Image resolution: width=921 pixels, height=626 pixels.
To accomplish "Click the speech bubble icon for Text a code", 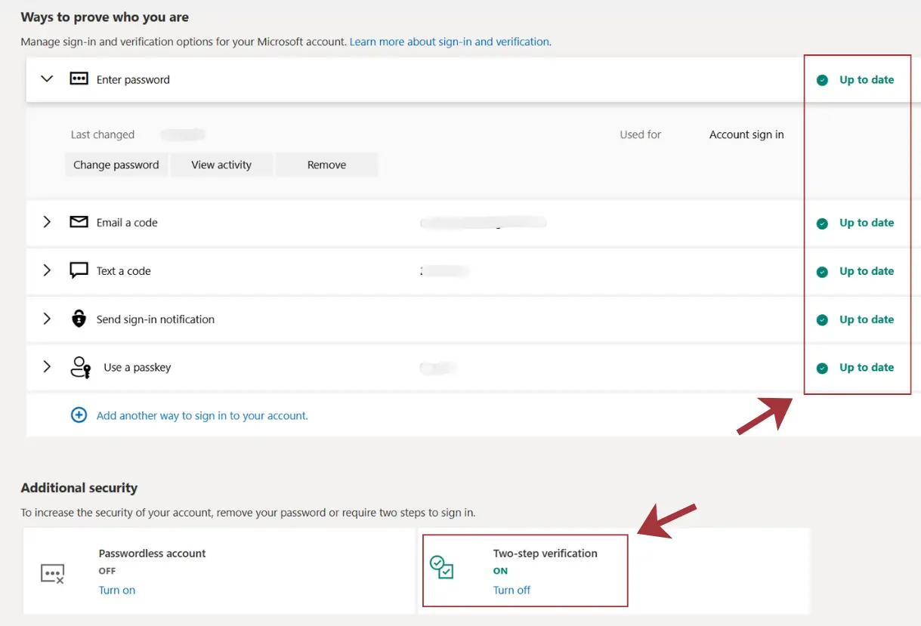I will tap(79, 271).
